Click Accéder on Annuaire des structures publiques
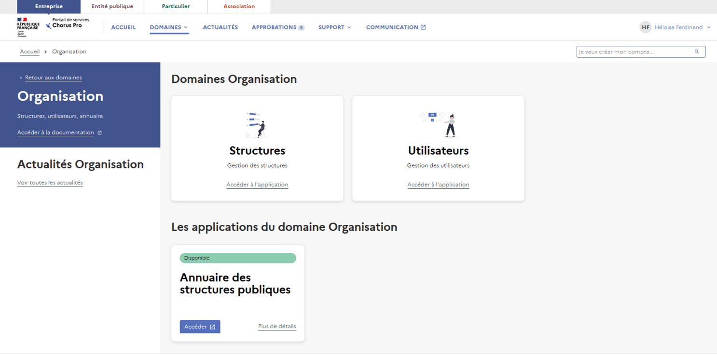The width and height of the screenshot is (717, 355). pos(200,327)
